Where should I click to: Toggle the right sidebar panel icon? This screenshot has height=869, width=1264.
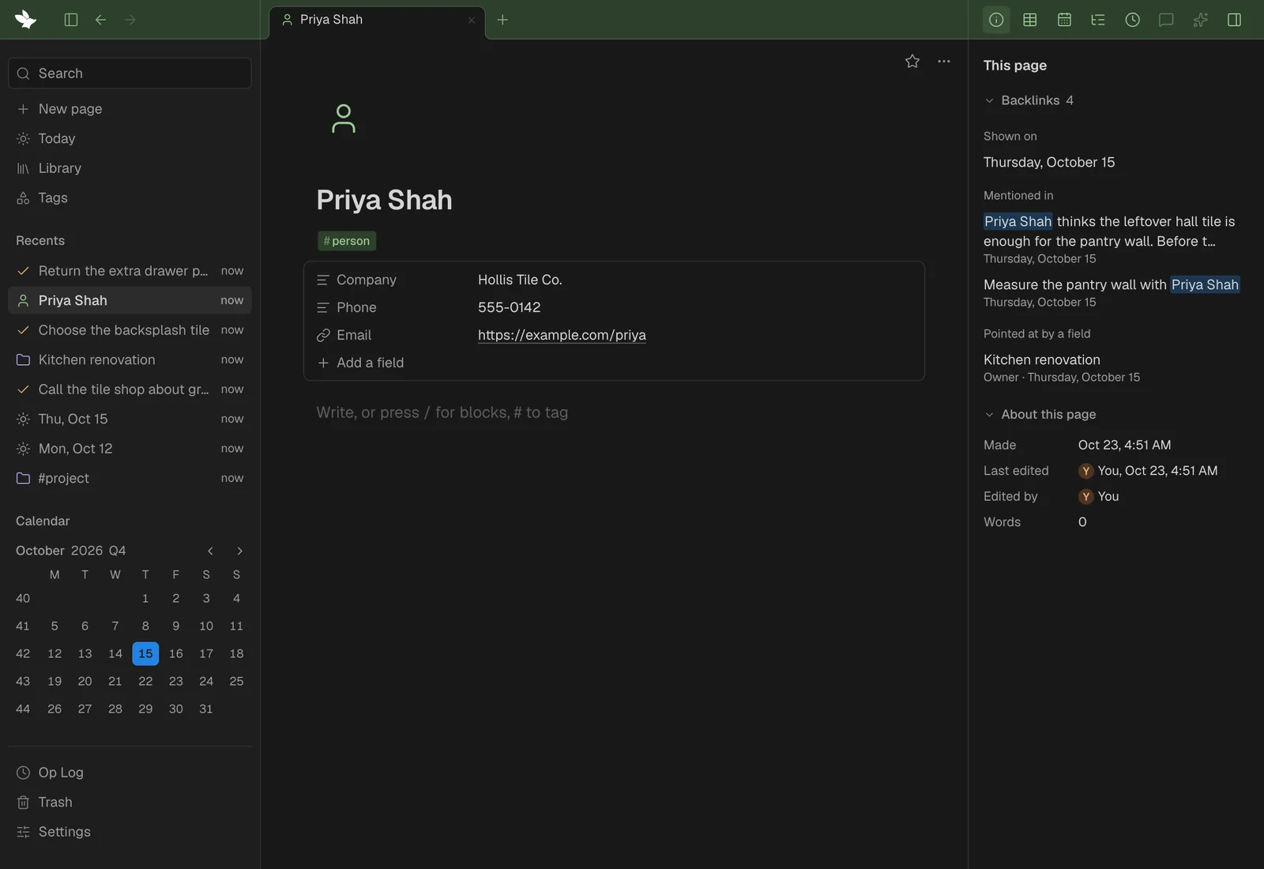(1234, 20)
